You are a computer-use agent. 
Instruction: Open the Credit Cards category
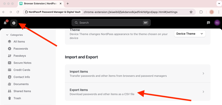[x=22, y=70]
